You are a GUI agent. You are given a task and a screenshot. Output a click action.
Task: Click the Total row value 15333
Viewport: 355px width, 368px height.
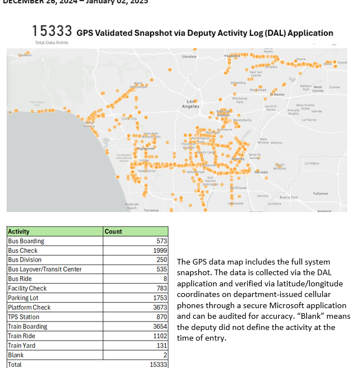coord(157,364)
